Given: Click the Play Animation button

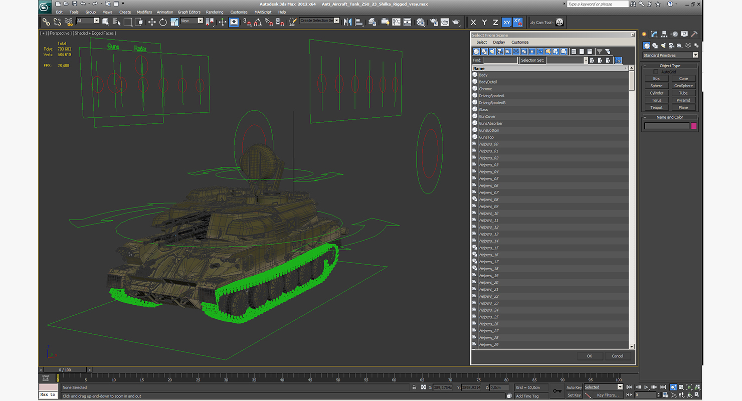Looking at the screenshot, I should pyautogui.click(x=646, y=387).
